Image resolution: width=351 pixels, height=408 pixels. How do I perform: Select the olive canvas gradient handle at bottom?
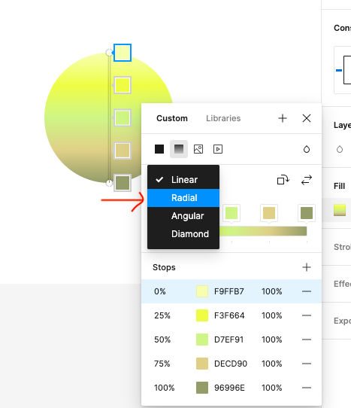tap(123, 183)
